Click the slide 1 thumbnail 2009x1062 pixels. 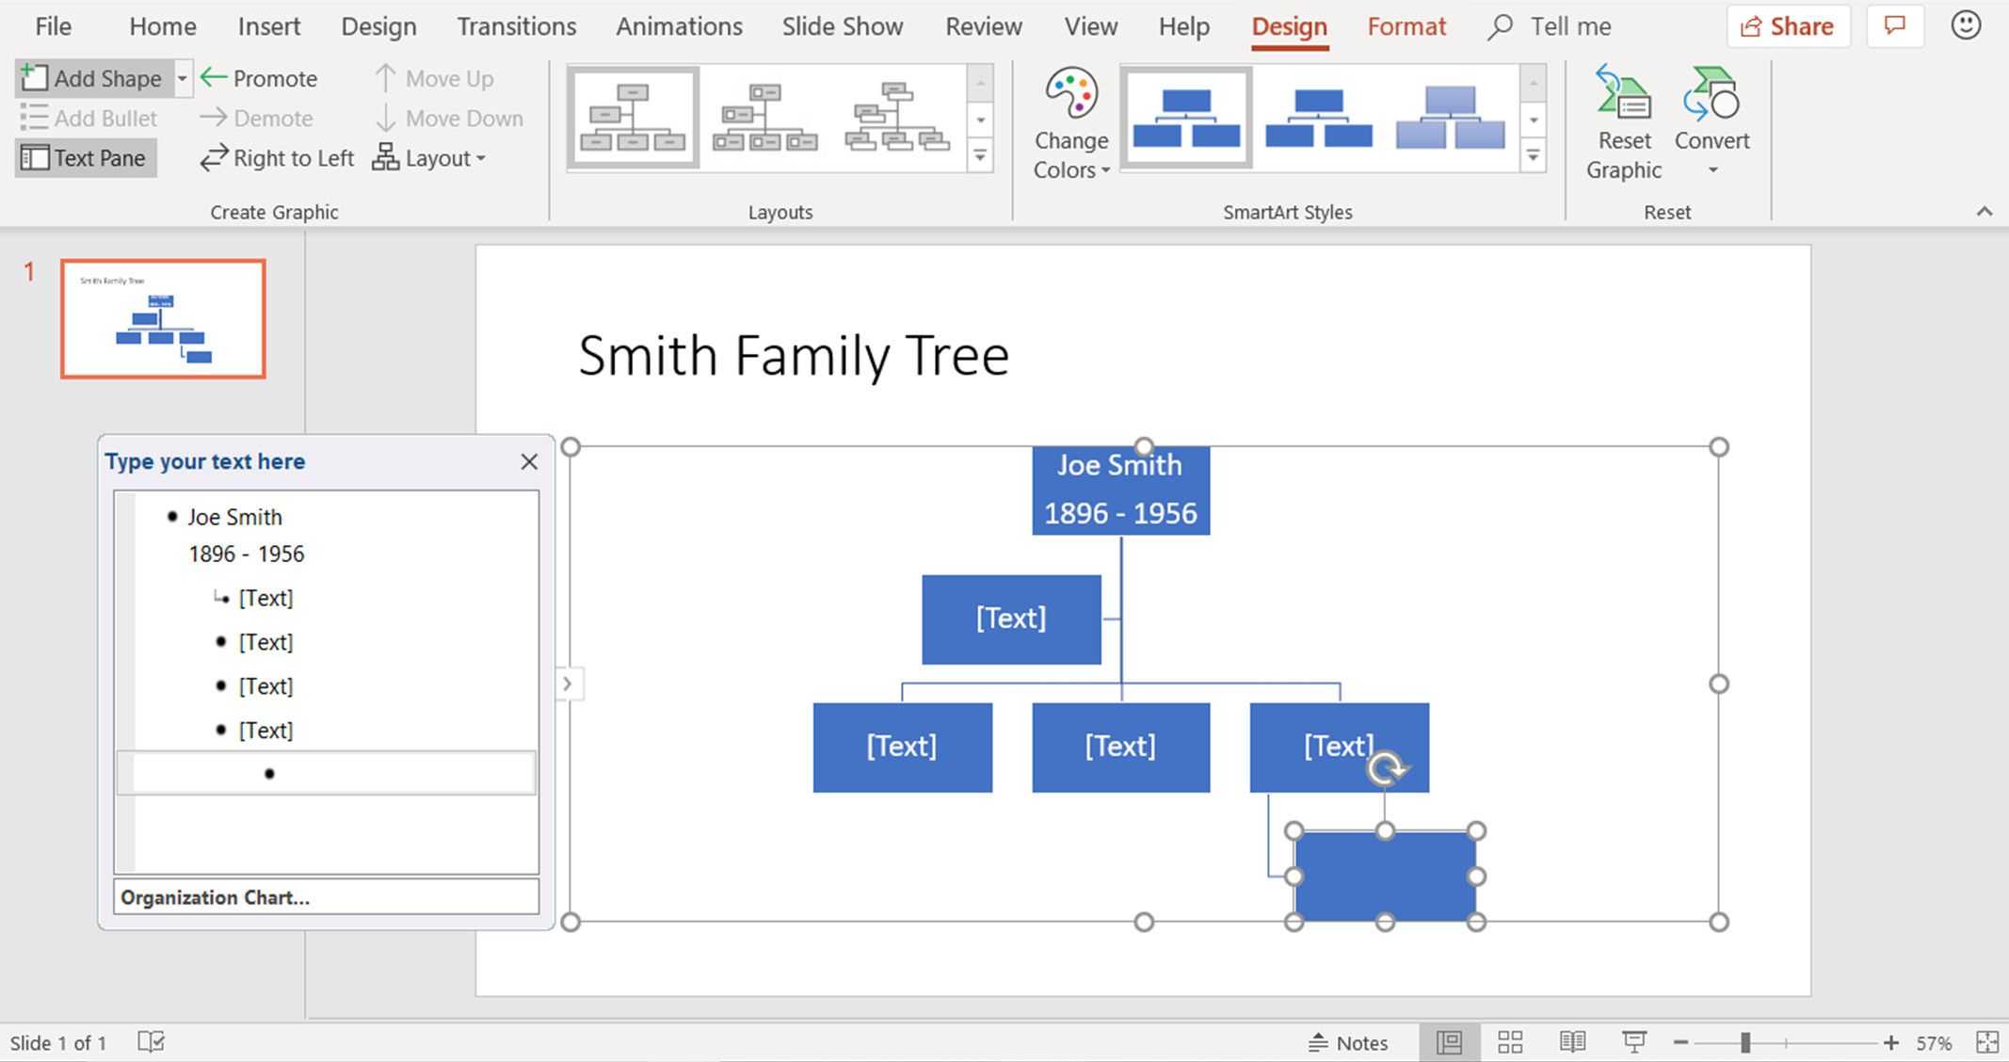(x=161, y=319)
